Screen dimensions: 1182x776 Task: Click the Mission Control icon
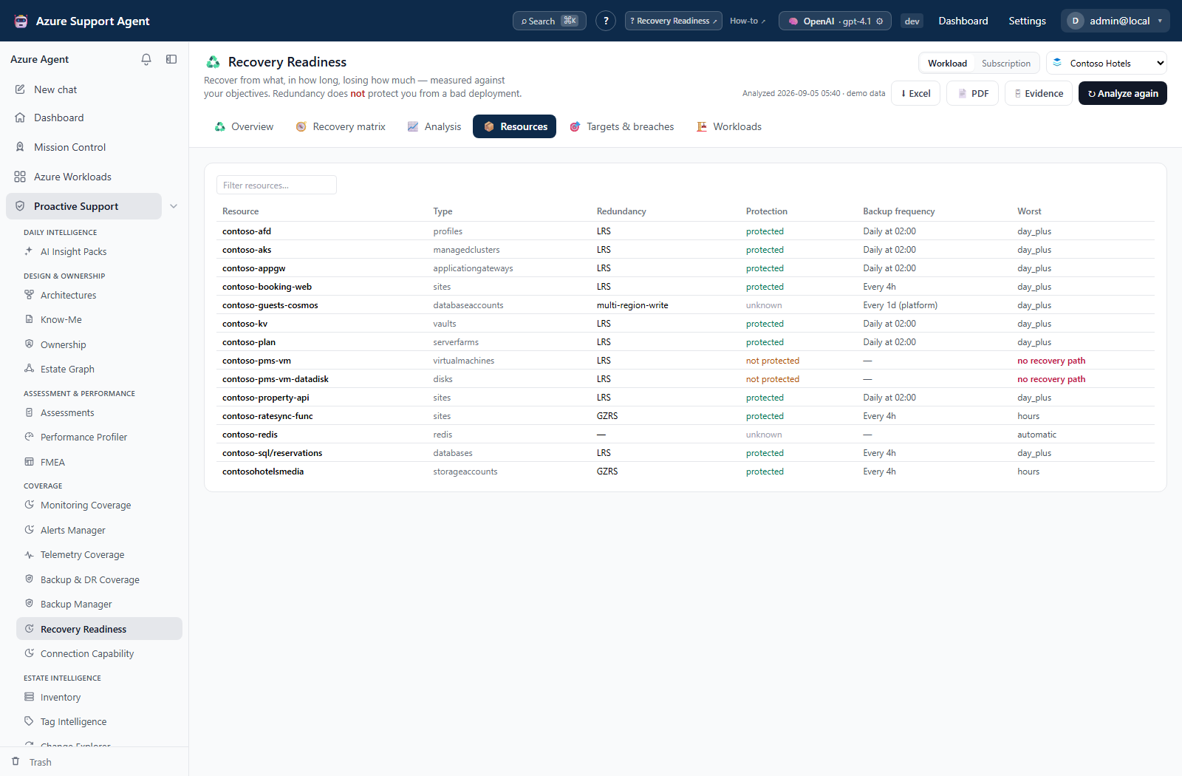click(x=20, y=147)
